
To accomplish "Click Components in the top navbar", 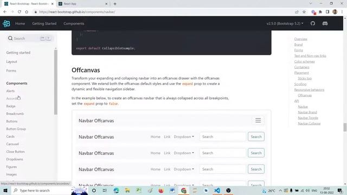I will coord(74,23).
